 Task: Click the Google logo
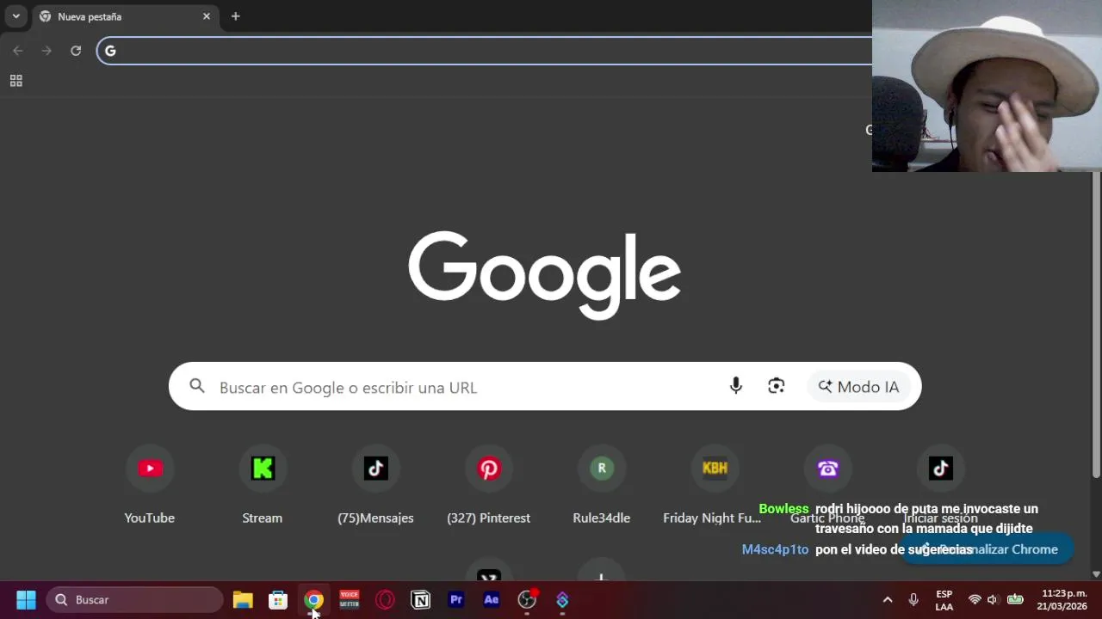pos(544,275)
